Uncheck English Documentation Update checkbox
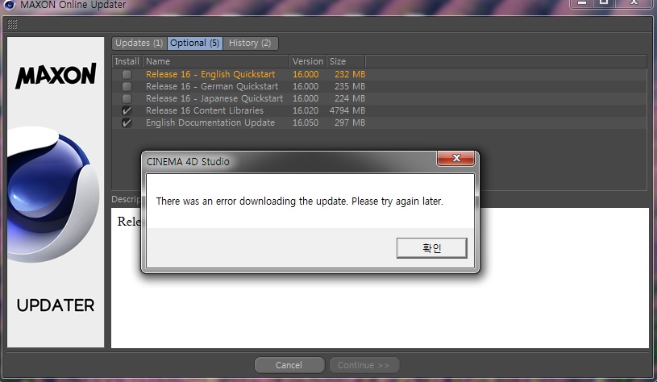 [127, 123]
